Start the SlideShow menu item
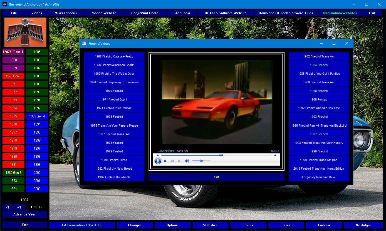Viewport: 386px width, 231px height. (182, 13)
